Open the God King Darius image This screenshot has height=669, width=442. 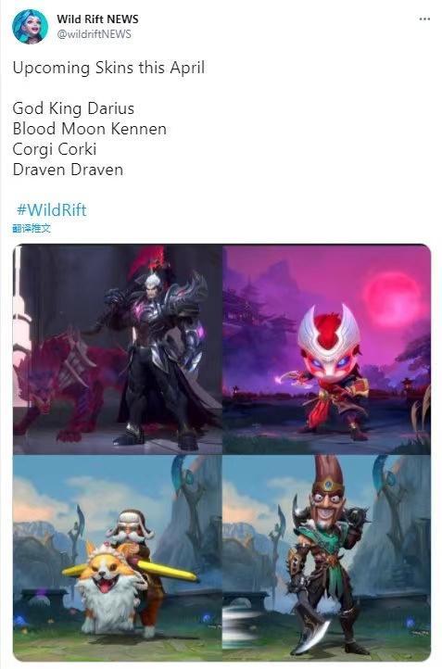(118, 349)
